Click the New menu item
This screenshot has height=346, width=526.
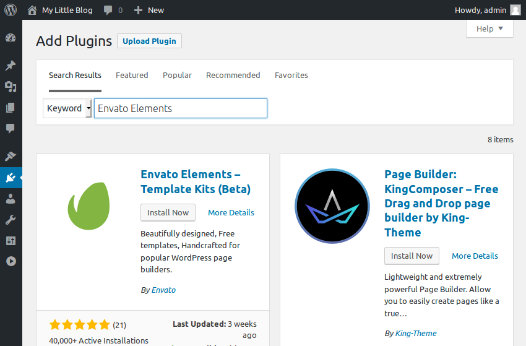[156, 11]
